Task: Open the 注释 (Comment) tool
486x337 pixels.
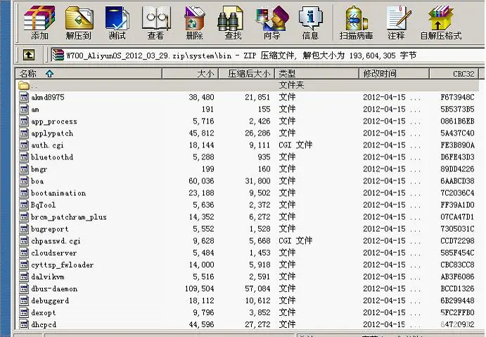Action: [396, 22]
